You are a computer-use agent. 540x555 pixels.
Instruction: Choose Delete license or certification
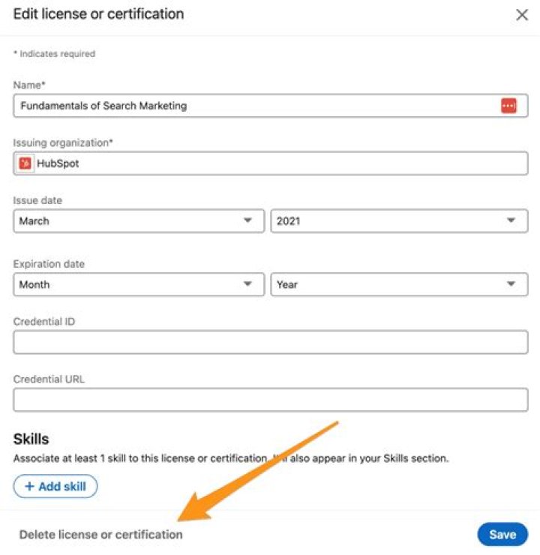pos(100,535)
